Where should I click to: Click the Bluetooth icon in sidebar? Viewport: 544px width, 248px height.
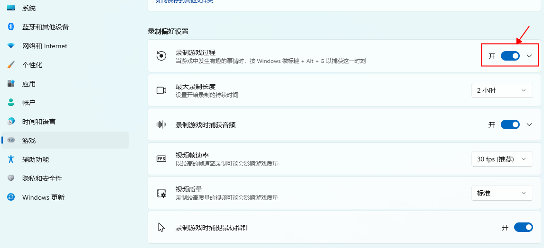pos(11,27)
